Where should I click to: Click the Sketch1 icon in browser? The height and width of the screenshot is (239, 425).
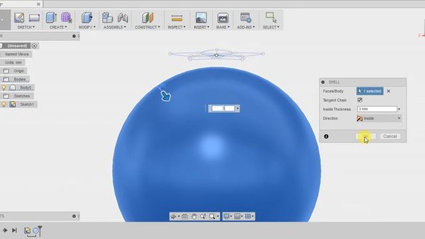pyautogui.click(x=13, y=104)
